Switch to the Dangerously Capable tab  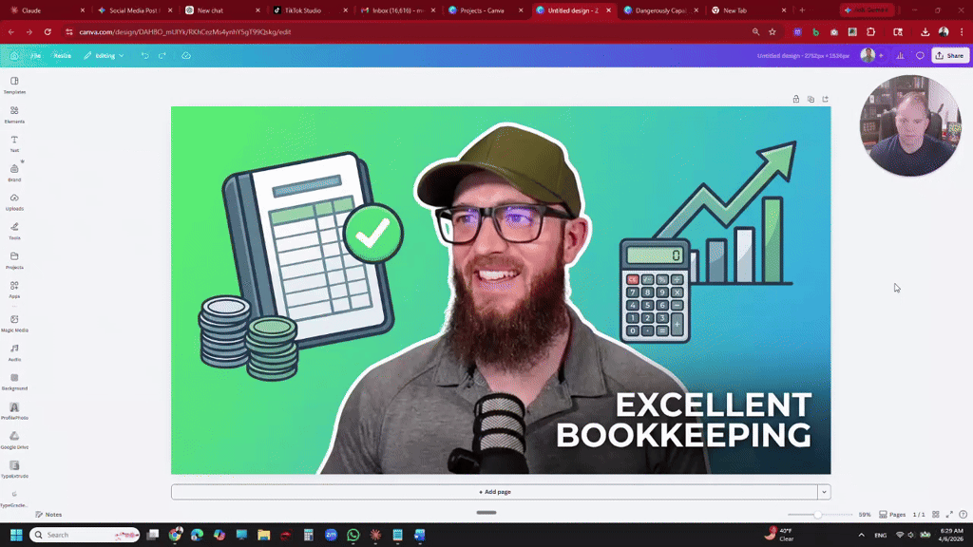661,10
